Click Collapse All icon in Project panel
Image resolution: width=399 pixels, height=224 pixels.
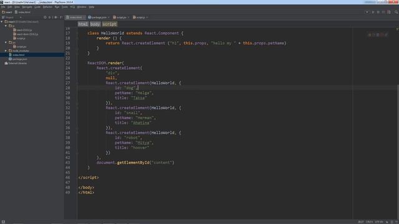tap(50, 17)
